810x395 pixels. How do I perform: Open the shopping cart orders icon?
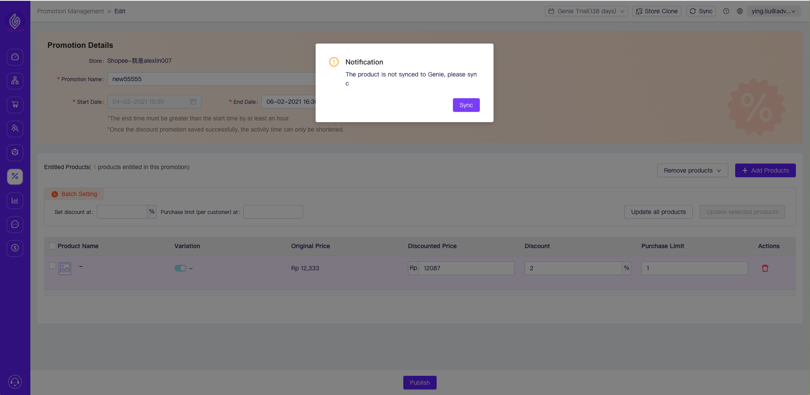tap(15, 105)
